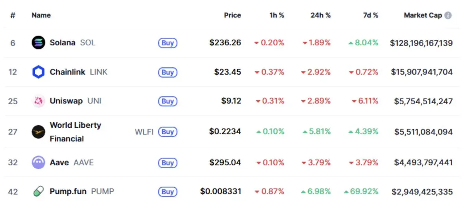
Task: Click the Buy button for WLFI
Action: pyautogui.click(x=168, y=132)
